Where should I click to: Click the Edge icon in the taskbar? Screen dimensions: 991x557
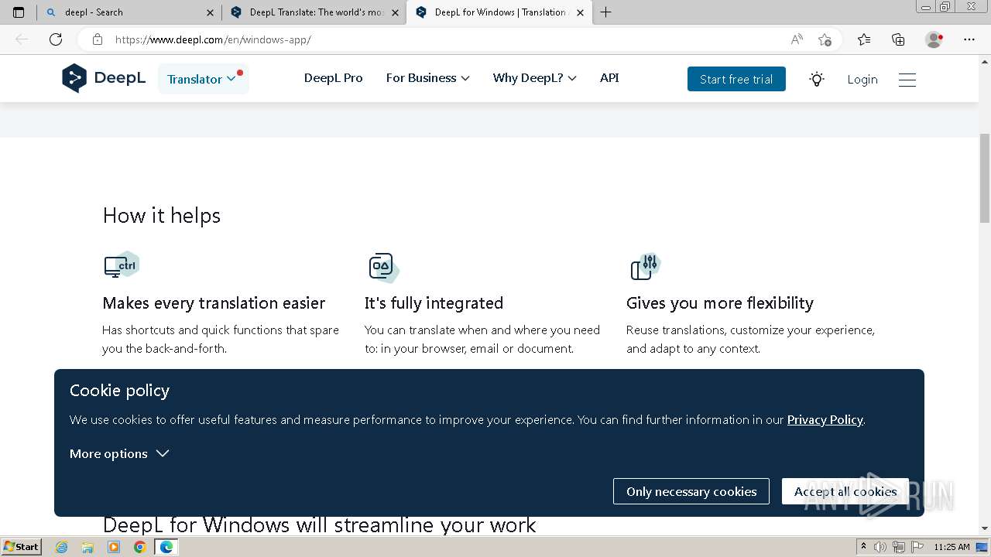(166, 547)
